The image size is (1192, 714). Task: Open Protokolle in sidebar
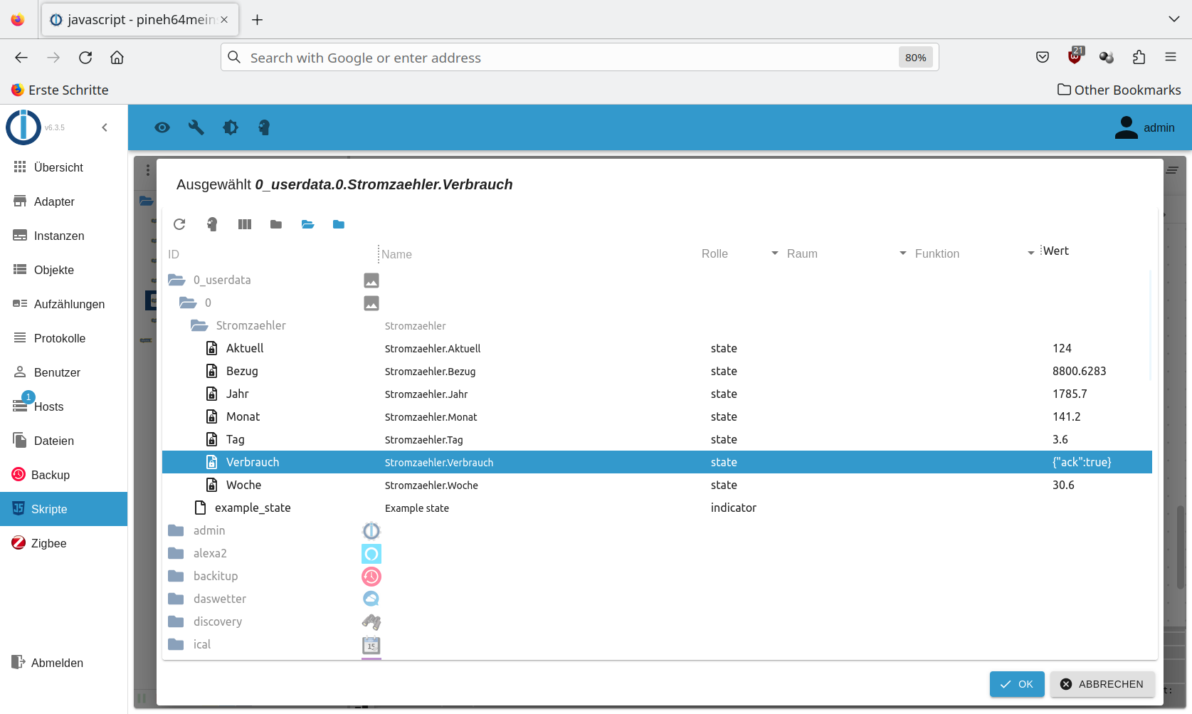point(64,338)
